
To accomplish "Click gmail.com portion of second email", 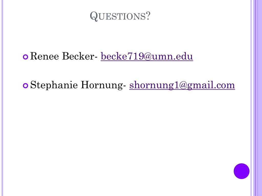I will pyautogui.click(x=211, y=85).
